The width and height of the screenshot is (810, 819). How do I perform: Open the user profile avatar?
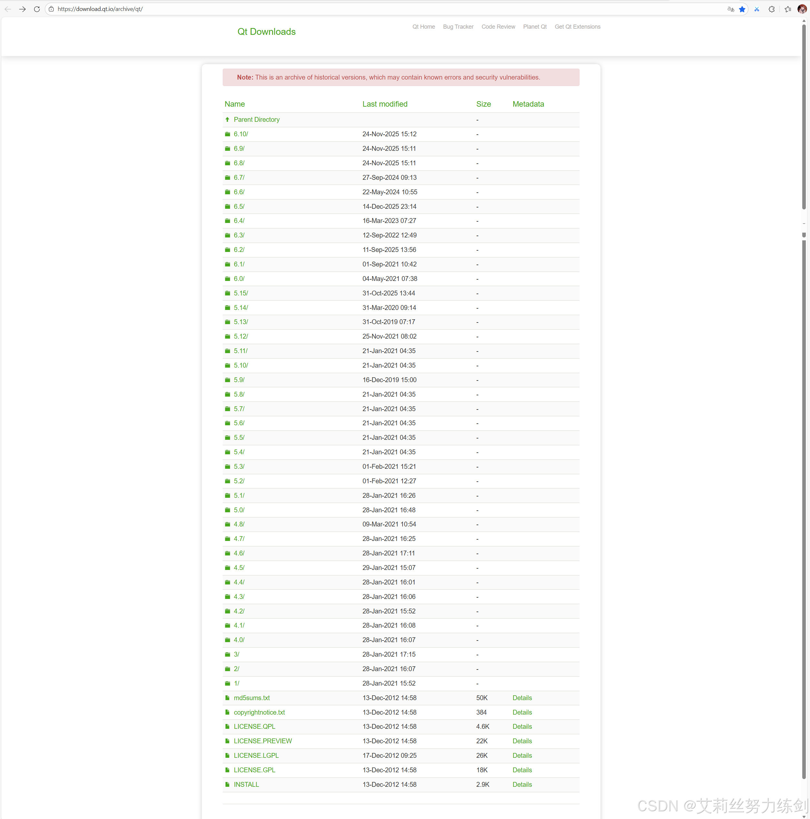point(802,9)
